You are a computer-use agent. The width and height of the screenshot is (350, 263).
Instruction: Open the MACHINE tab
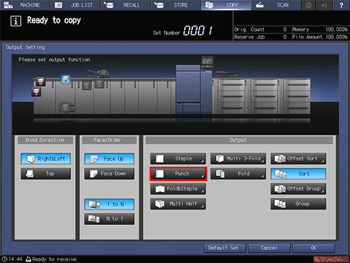pyautogui.click(x=25, y=5)
